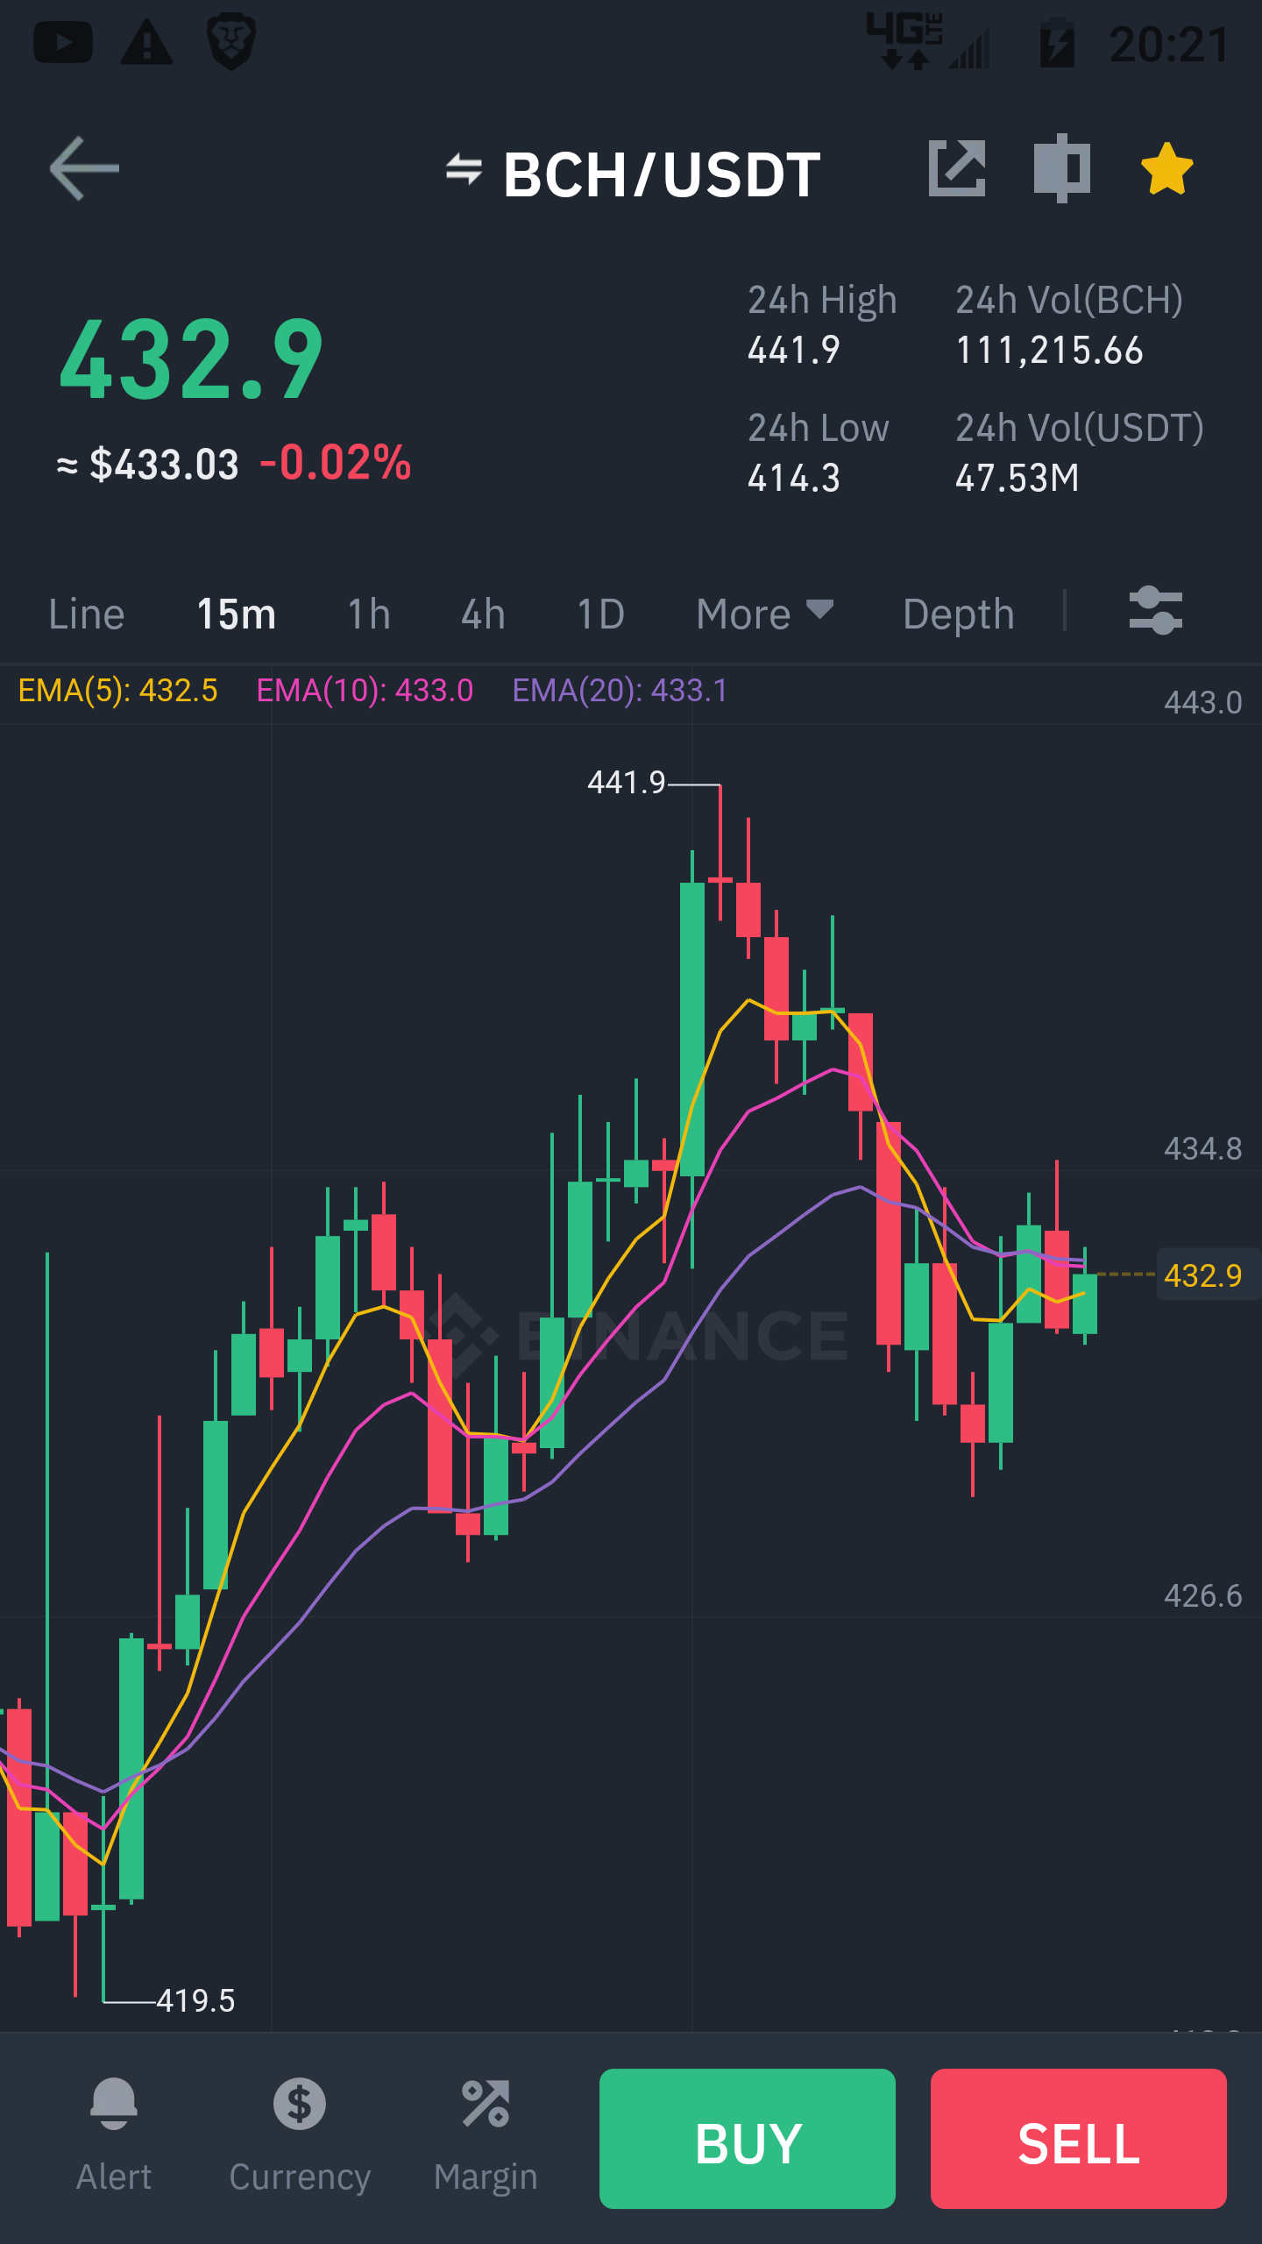Open chart indicator settings sliders icon
The height and width of the screenshot is (2244, 1262).
pos(1155,611)
